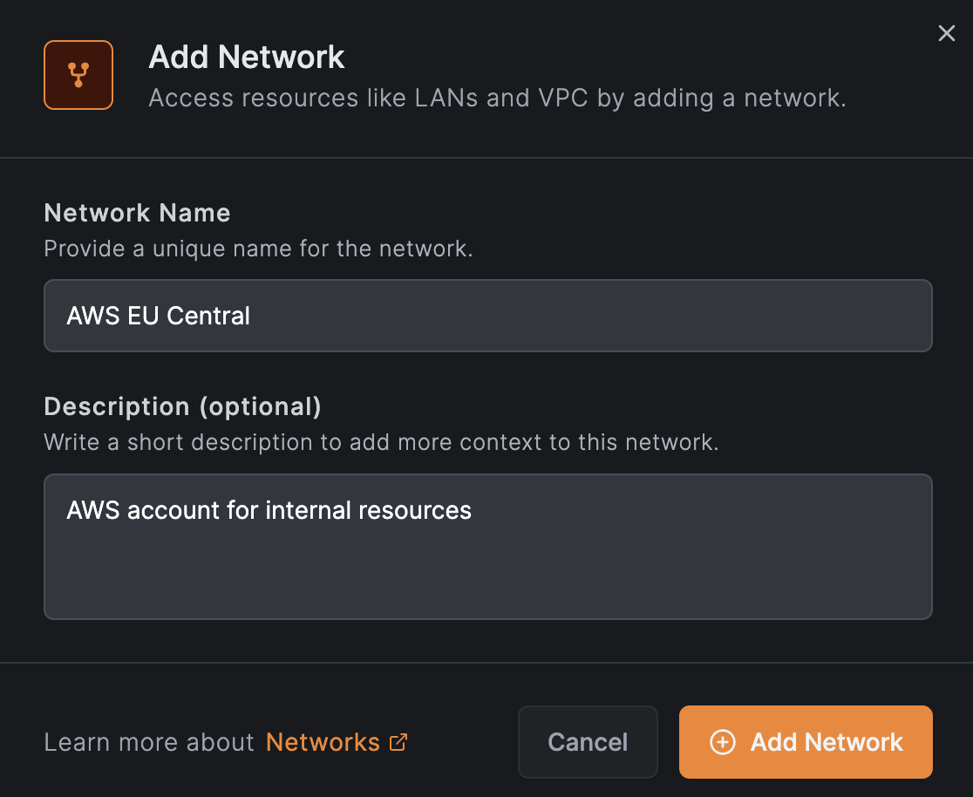Click the Network Name input field
This screenshot has width=973, height=797.
(x=487, y=316)
